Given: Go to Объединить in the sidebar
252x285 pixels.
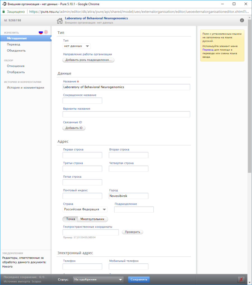Looking at the screenshot, I should pyautogui.click(x=16, y=50).
